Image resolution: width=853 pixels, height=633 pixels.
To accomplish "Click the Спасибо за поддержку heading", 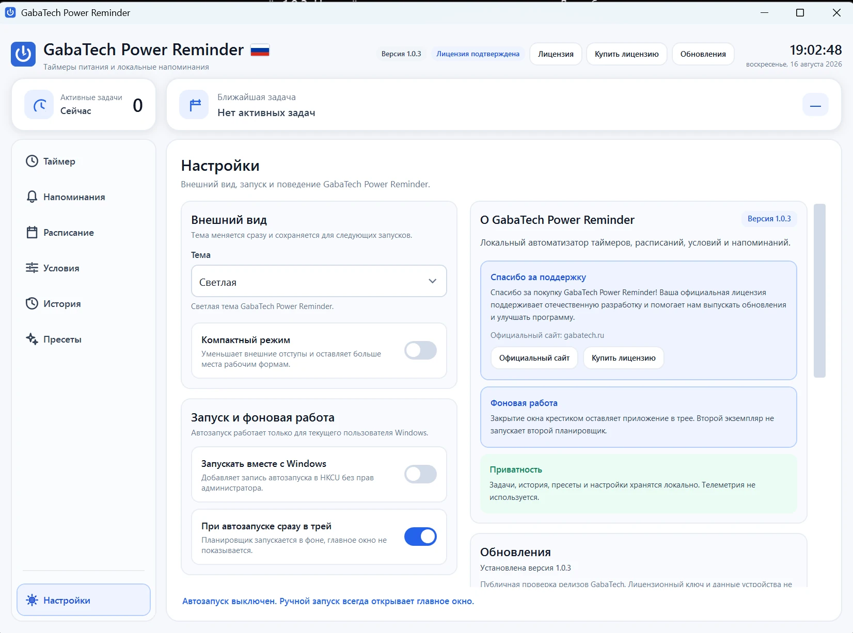I will tap(538, 277).
